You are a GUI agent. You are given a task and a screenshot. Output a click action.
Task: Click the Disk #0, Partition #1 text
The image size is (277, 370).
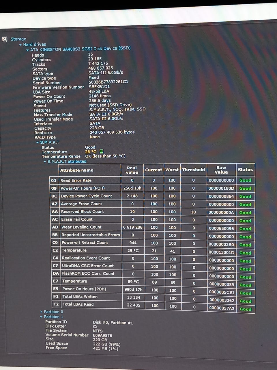(113, 323)
